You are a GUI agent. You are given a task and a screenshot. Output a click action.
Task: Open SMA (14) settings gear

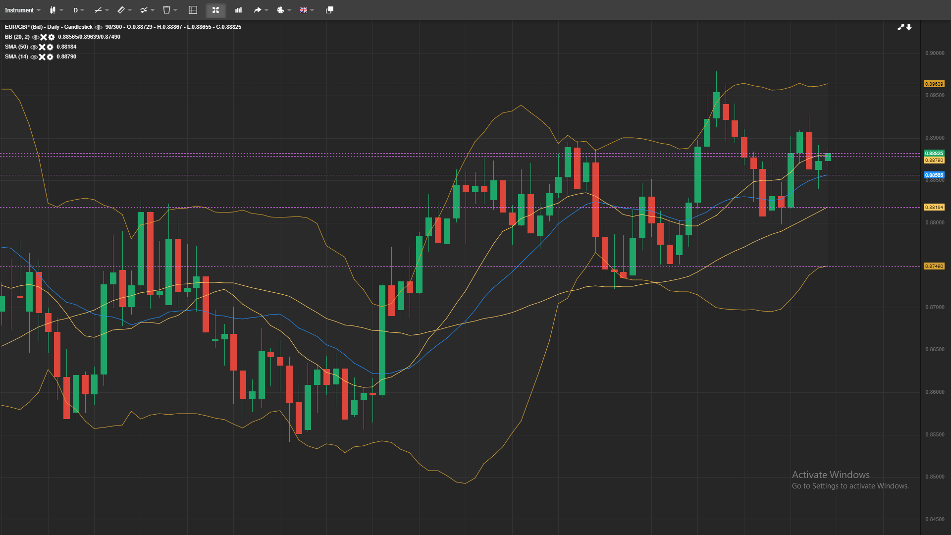tap(50, 57)
